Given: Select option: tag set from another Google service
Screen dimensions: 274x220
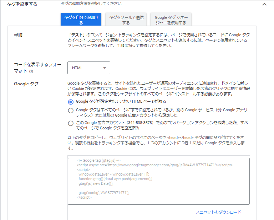Looking at the screenshot, I should click(71, 111).
